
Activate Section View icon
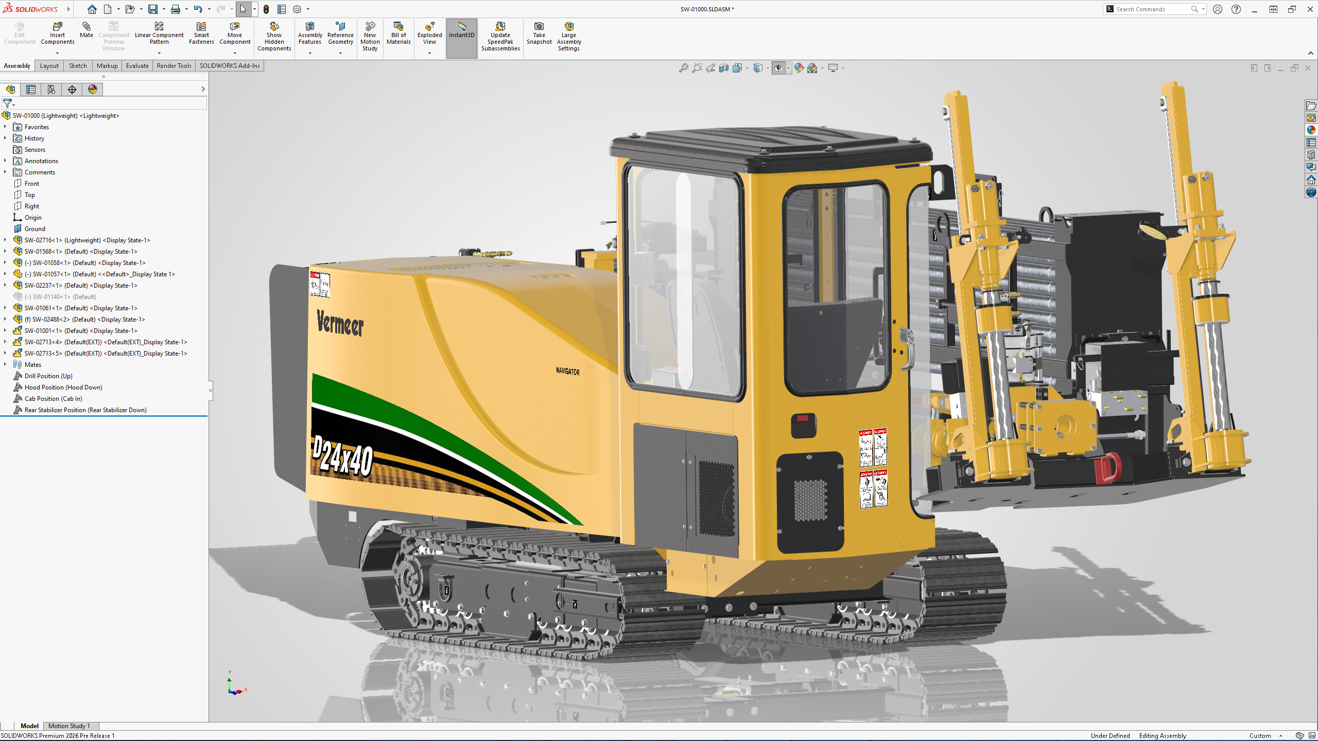click(x=724, y=68)
